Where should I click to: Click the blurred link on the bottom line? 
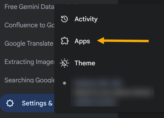[94, 101]
